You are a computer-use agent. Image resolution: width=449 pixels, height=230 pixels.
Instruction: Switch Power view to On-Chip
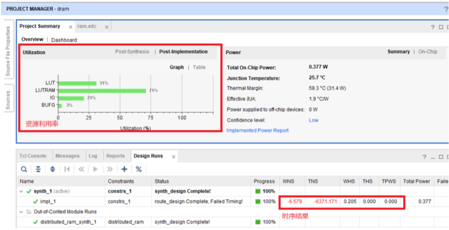[x=427, y=52]
